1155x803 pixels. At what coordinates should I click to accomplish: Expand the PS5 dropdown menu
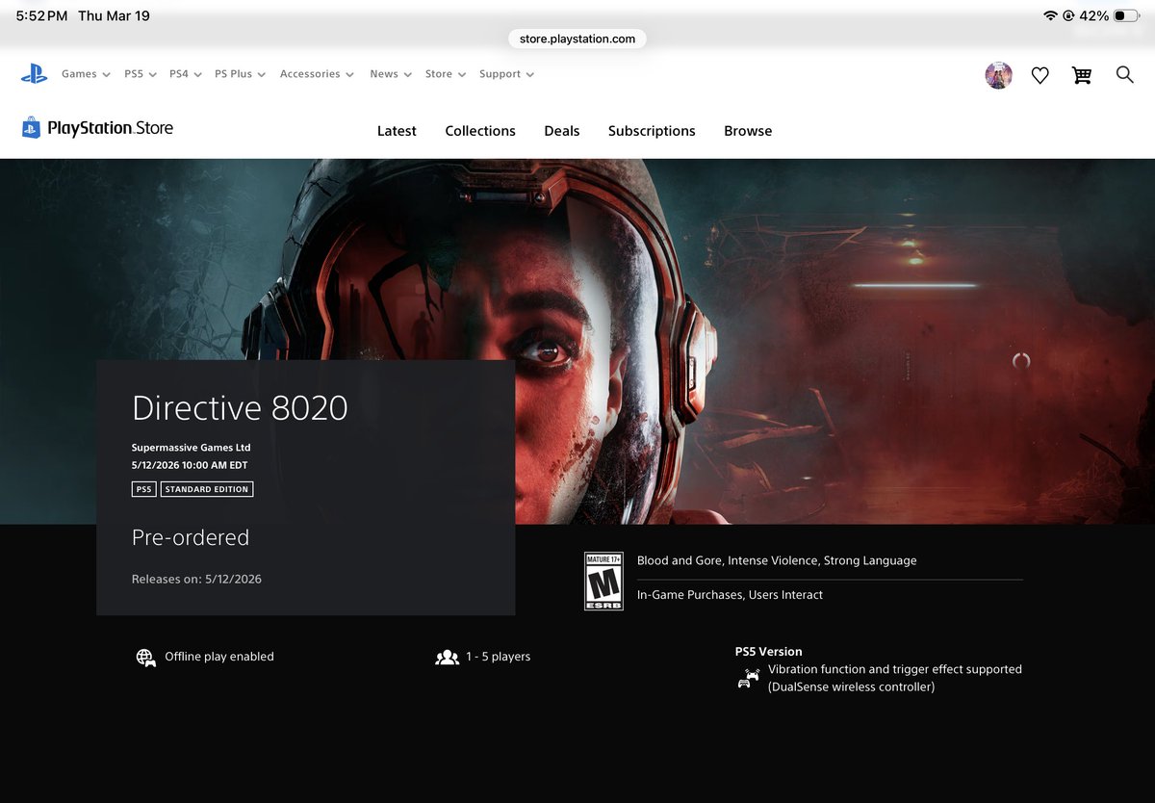pos(141,74)
